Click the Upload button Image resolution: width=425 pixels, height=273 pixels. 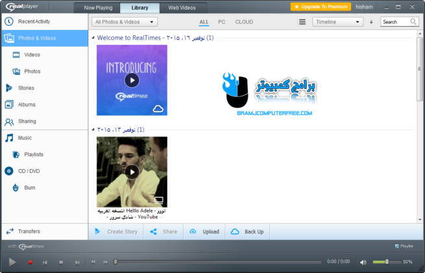(x=204, y=231)
